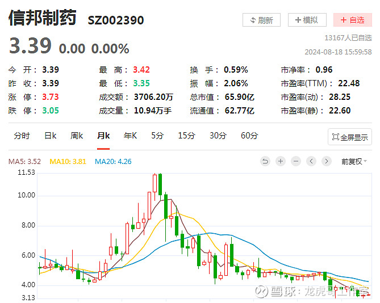
Task: Click stock code SZ002390
Action: point(116,20)
